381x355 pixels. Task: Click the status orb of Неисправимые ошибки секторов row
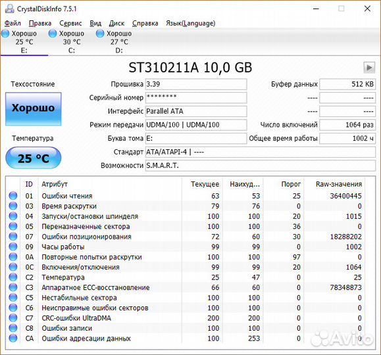tap(13, 308)
